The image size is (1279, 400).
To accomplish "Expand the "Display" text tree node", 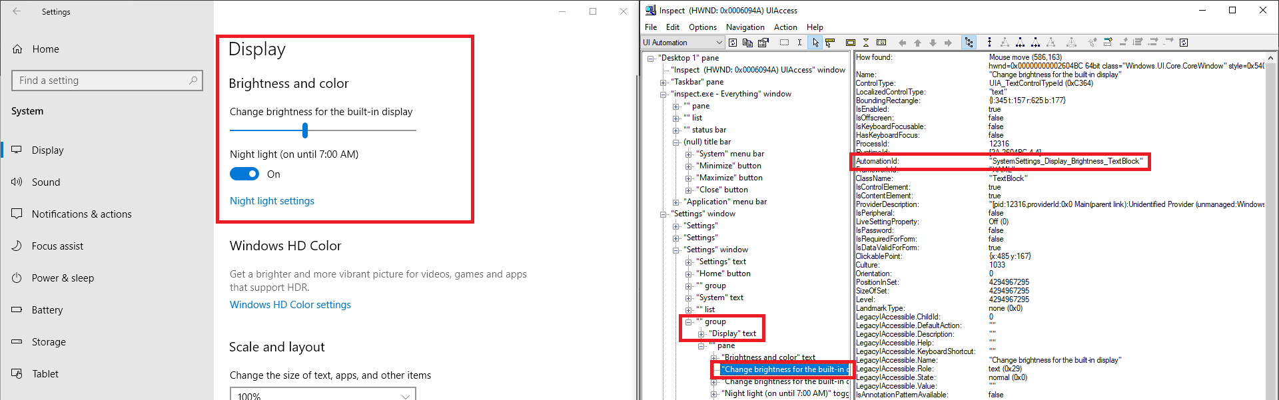I will click(701, 334).
